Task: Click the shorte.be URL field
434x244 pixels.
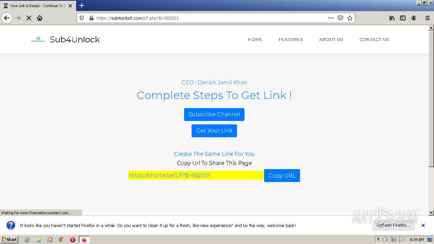Action: pos(196,175)
